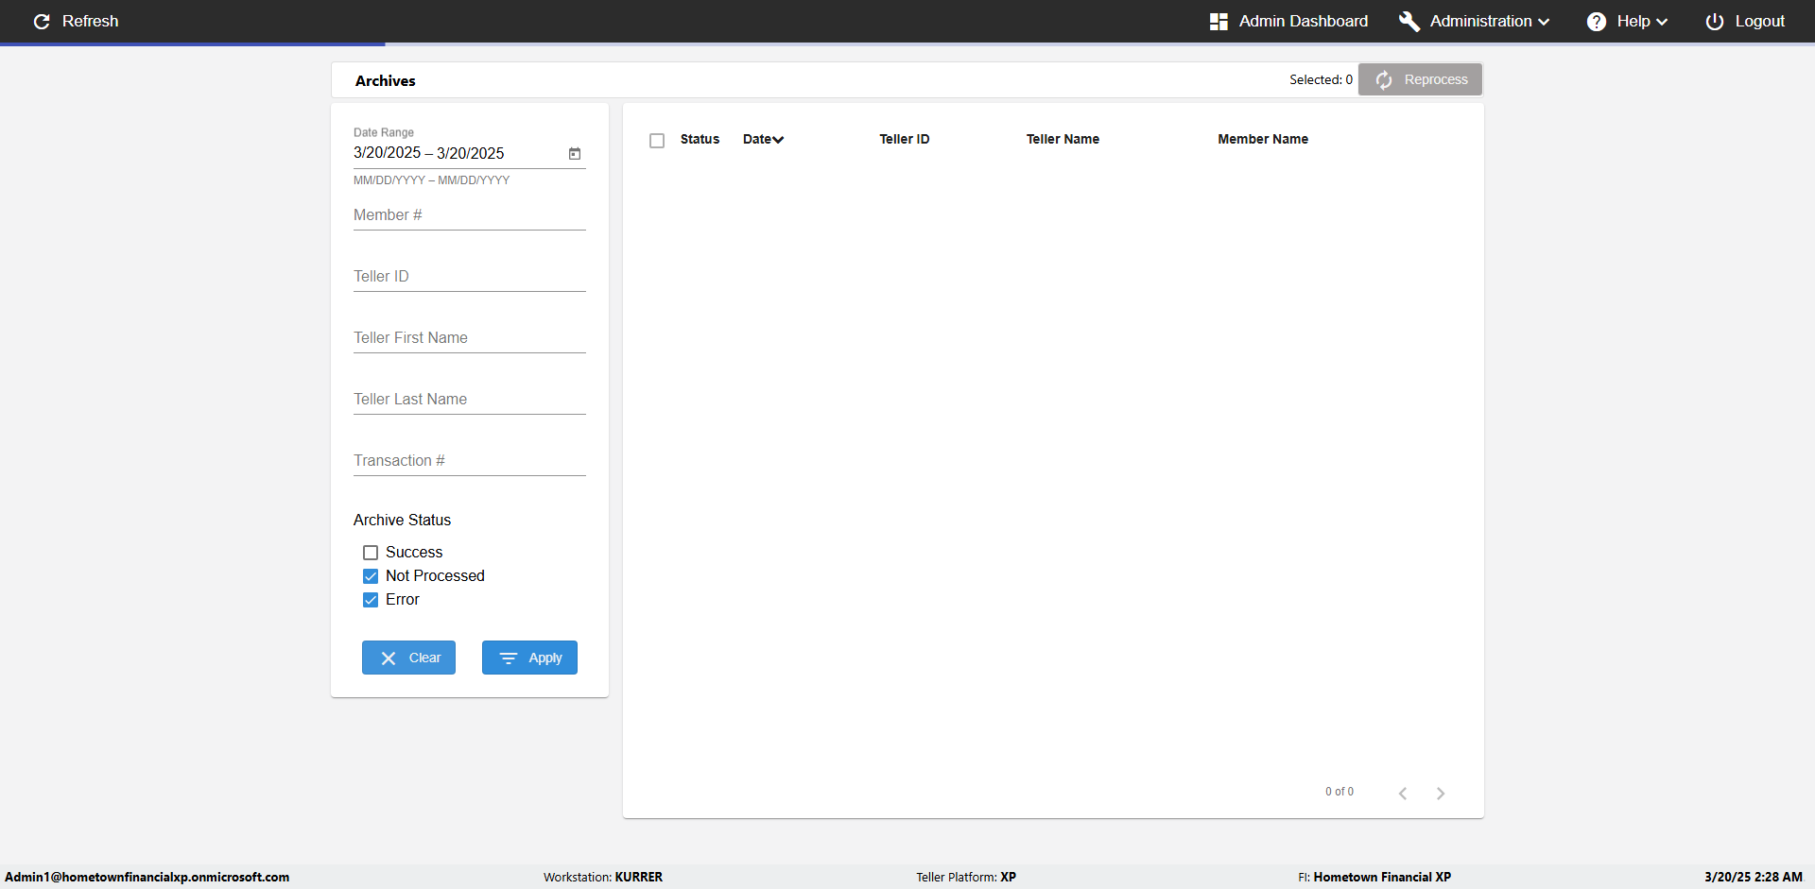Go to next page of results
The image size is (1815, 889).
(1441, 793)
